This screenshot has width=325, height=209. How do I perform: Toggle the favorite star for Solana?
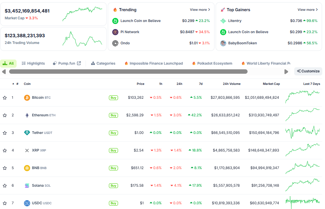(5, 186)
